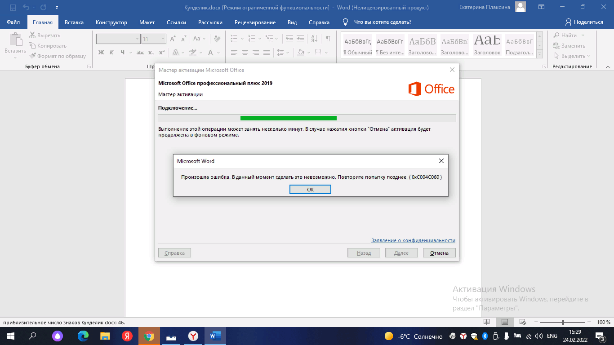Screen dimensions: 614x345
Task: Select the Обычный style thumbnail
Action: [x=358, y=45]
